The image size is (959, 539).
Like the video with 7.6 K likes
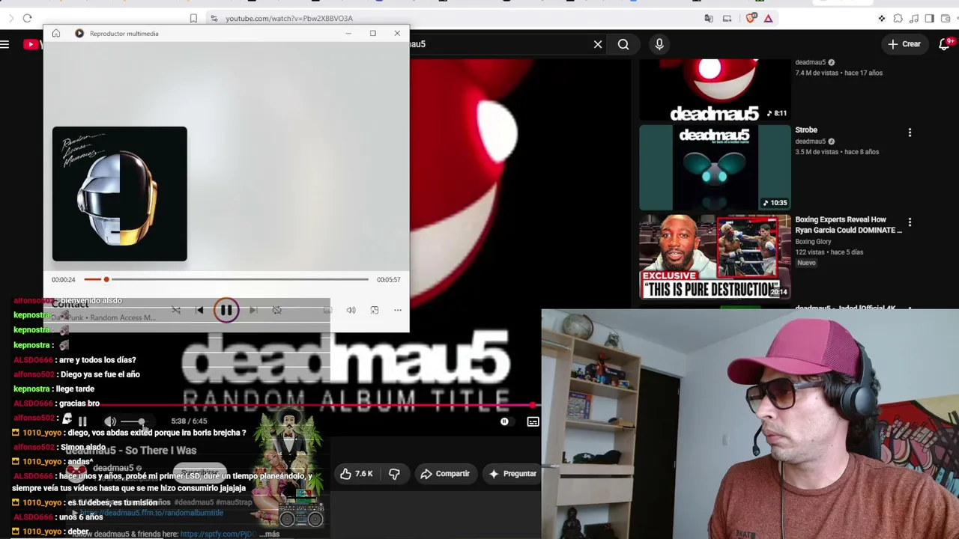pos(357,474)
